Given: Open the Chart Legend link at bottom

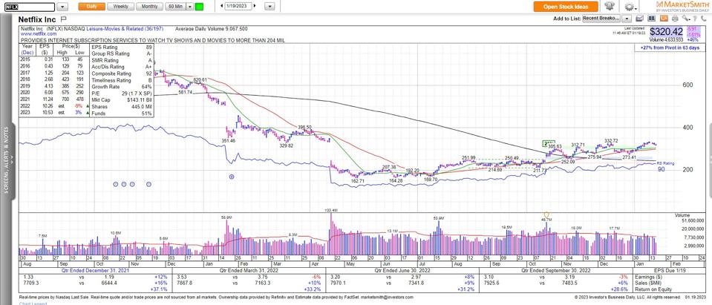Looking at the screenshot, I should click(x=33, y=304).
